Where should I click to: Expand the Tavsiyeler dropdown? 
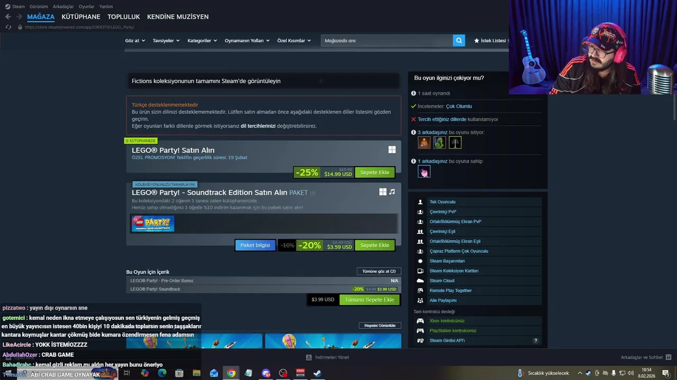pos(166,41)
